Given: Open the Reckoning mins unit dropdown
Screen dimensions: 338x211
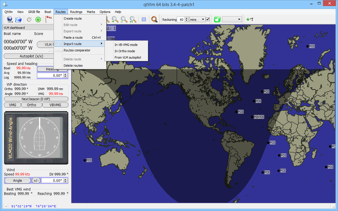Looking at the screenshot, I should (197, 20).
